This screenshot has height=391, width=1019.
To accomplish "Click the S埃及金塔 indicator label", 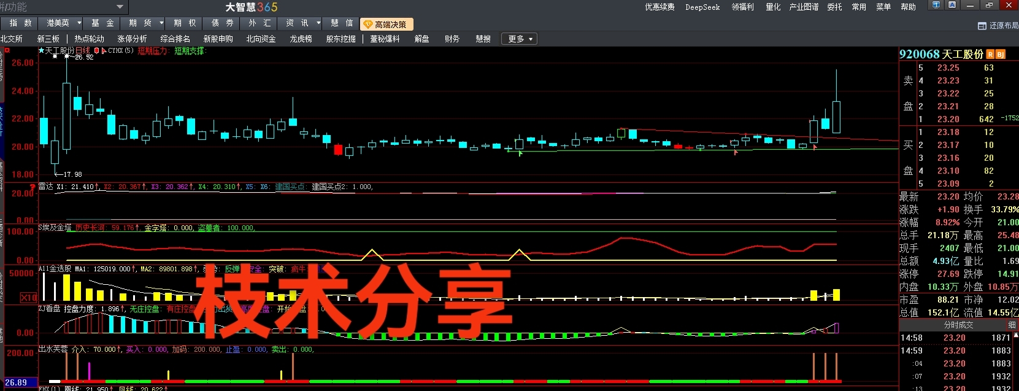I will pos(55,228).
